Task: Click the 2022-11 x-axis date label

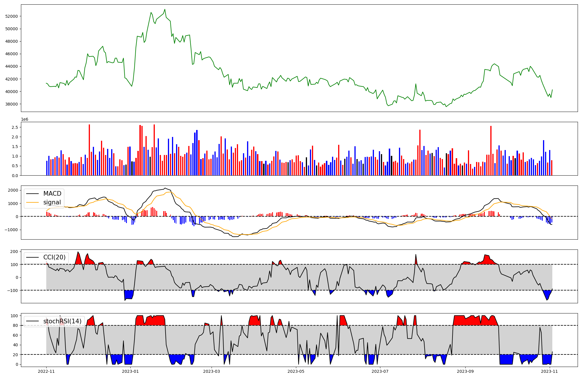Action: pyautogui.click(x=46, y=371)
